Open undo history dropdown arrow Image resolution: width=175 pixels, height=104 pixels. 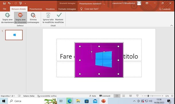[12, 3]
